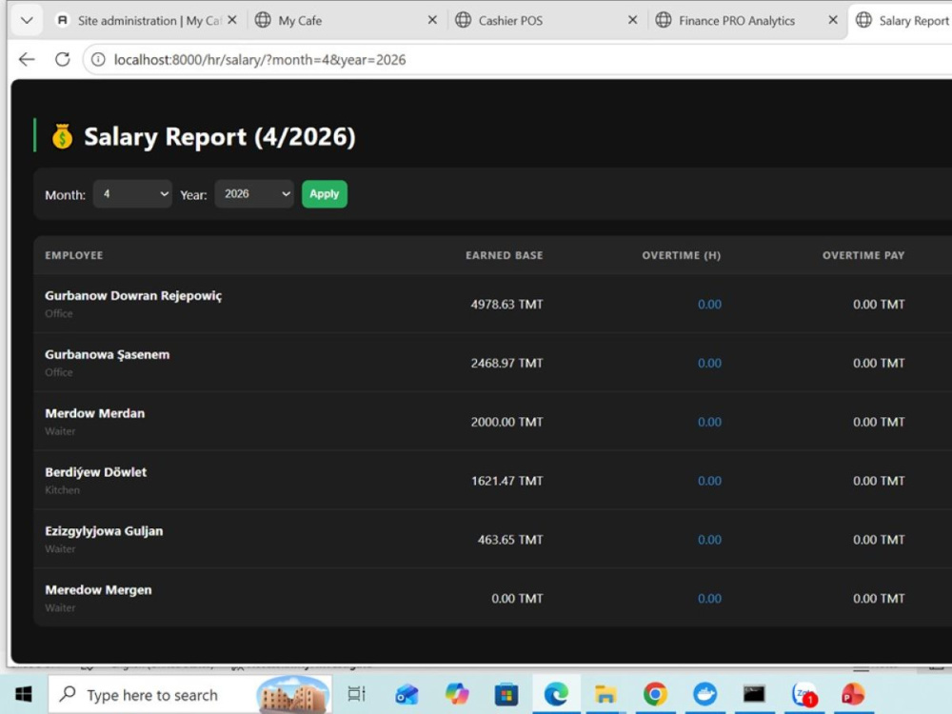The image size is (952, 714).
Task: Open the Year dropdown
Action: (x=254, y=193)
